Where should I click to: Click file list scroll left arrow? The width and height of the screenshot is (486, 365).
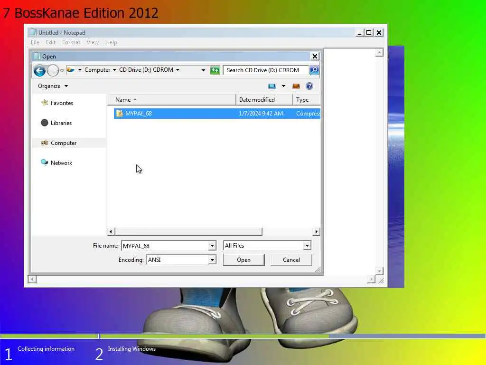coord(111,231)
